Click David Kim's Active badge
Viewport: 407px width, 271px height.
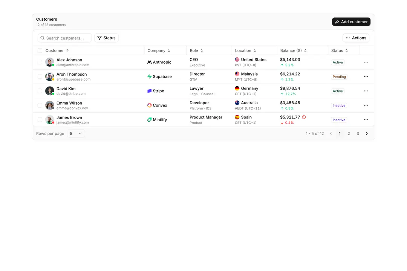pyautogui.click(x=338, y=91)
